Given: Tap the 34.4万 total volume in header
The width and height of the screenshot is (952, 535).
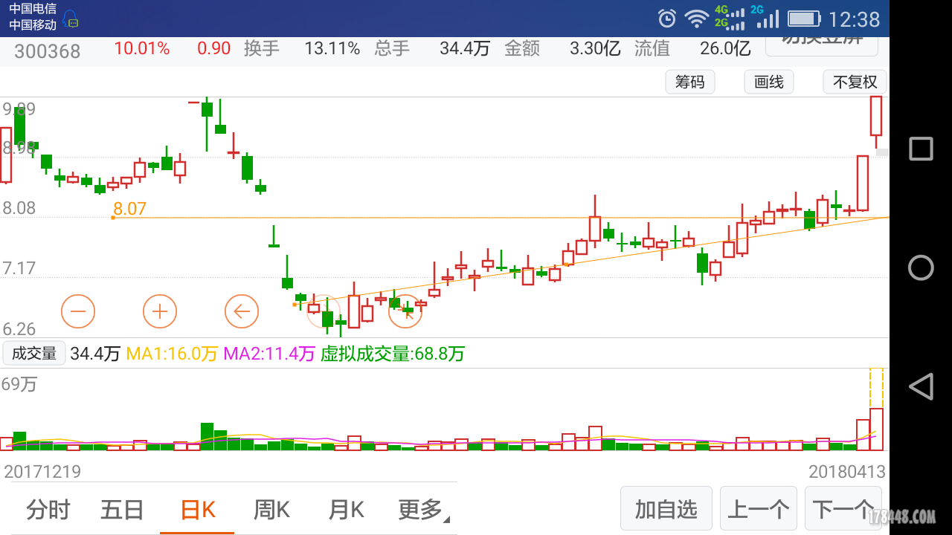Looking at the screenshot, I should click(465, 49).
